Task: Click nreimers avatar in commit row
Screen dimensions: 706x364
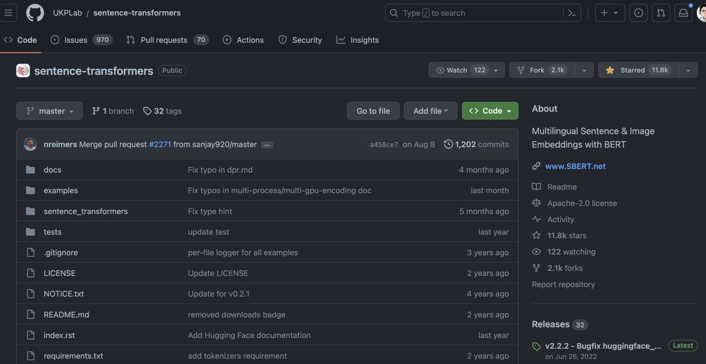Action: (x=31, y=144)
